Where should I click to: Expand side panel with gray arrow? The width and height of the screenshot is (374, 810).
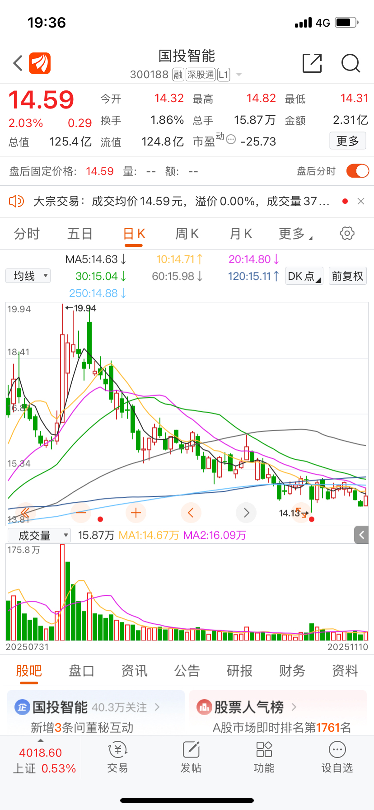click(361, 535)
